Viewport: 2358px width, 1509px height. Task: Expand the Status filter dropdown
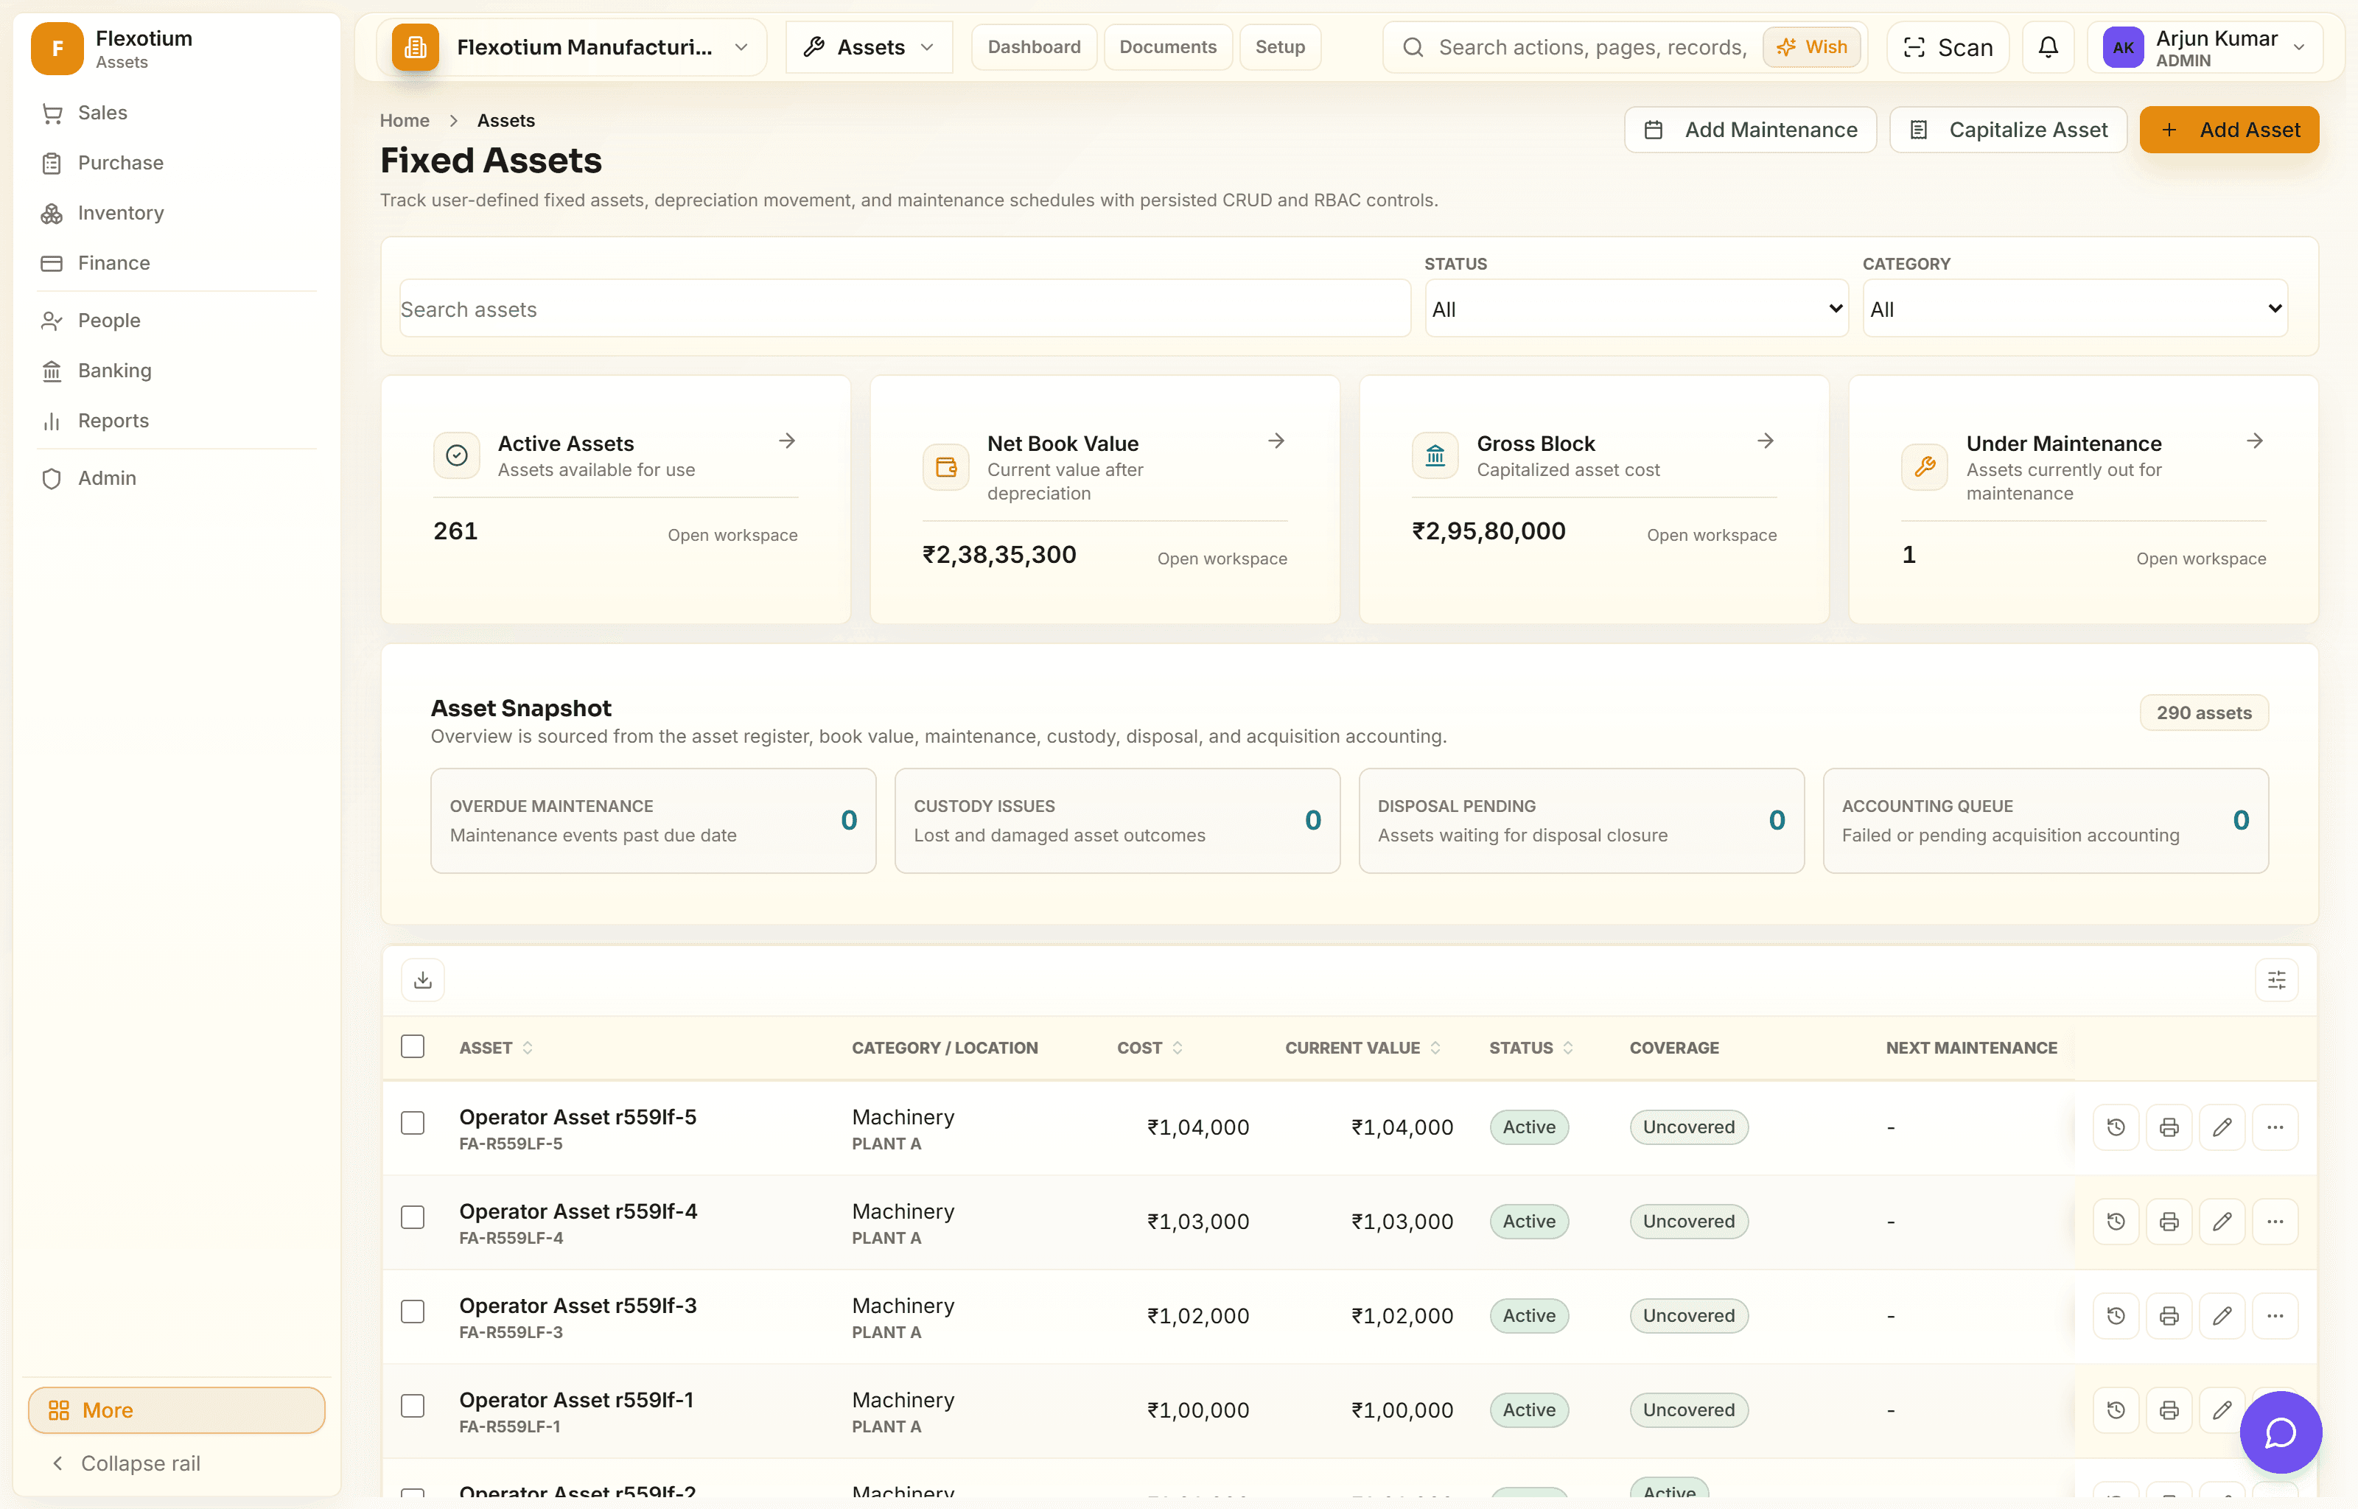point(1636,309)
